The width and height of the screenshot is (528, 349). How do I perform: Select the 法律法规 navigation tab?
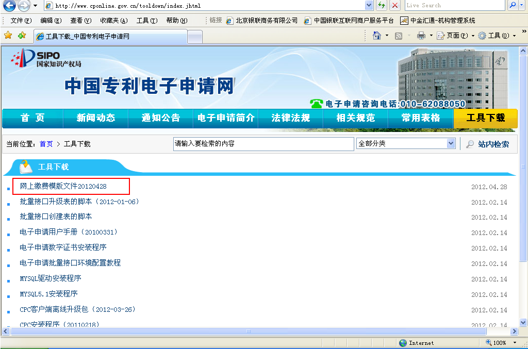click(291, 118)
